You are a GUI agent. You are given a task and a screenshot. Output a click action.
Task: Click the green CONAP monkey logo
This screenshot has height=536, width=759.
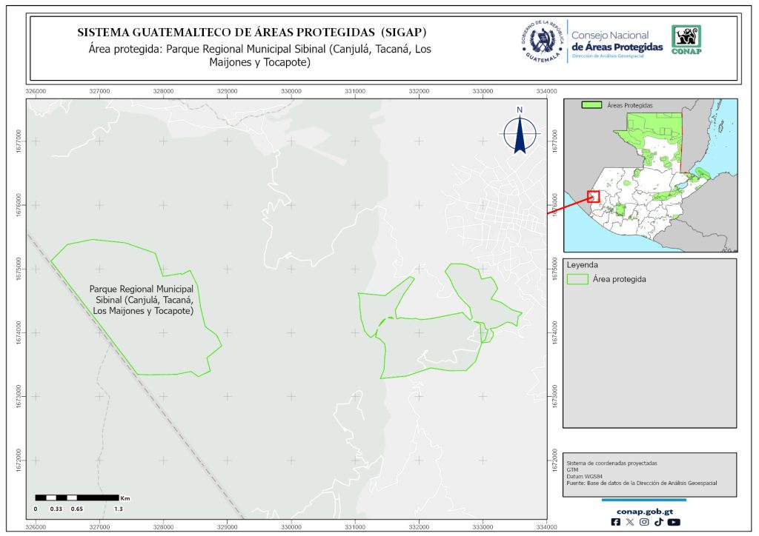coord(686,40)
